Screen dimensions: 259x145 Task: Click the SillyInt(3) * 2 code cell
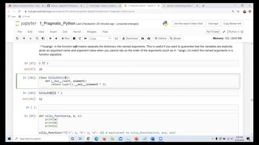click(138, 93)
